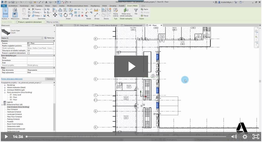Click the Poziom '03 - Floor' field
The width and height of the screenshot is (262, 142).
tap(41, 43)
